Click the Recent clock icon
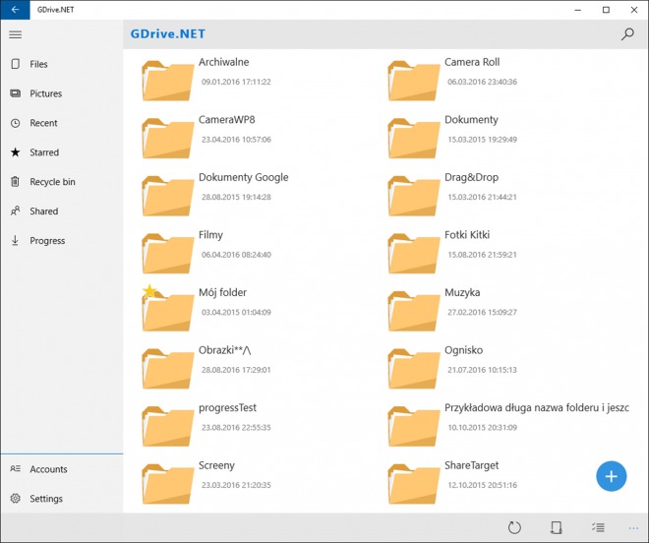 [16, 123]
